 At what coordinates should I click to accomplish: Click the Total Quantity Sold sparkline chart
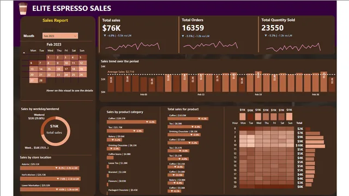pyautogui.click(x=293, y=47)
